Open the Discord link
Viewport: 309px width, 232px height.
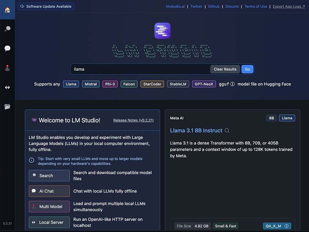pos(232,7)
